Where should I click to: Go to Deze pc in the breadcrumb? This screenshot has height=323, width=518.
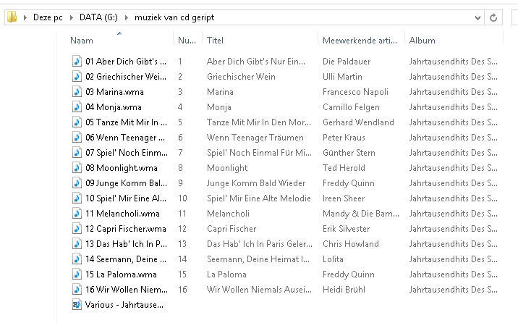click(48, 17)
